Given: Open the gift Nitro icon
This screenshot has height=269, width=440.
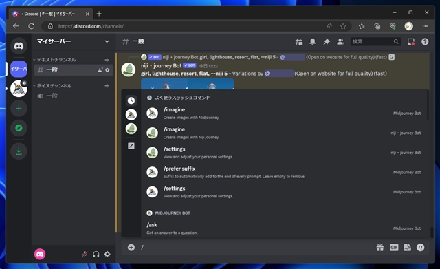Looking at the screenshot, I should tap(380, 248).
